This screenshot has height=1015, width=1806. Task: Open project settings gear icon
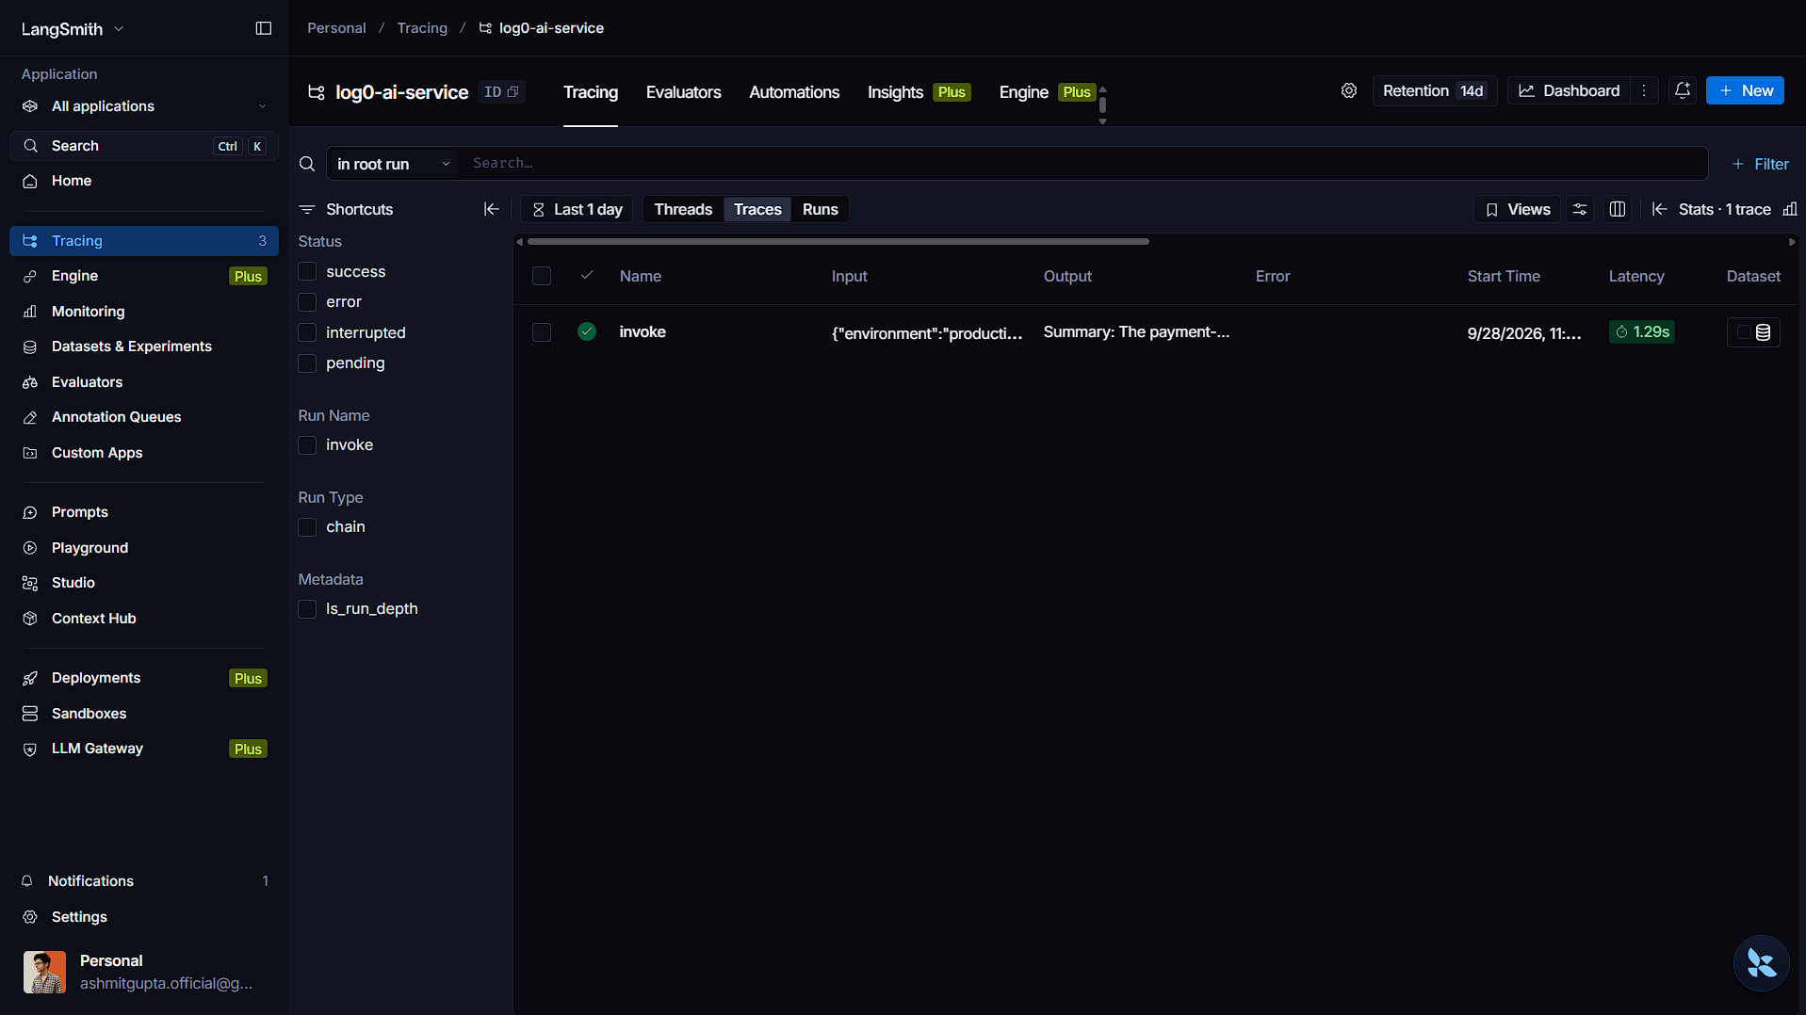coord(1349,91)
